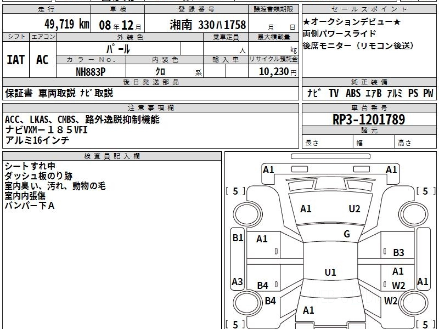Image resolution: width=439 pixels, height=329 pixels.
Task: Click the interior color value クロ
Action: click(x=160, y=72)
